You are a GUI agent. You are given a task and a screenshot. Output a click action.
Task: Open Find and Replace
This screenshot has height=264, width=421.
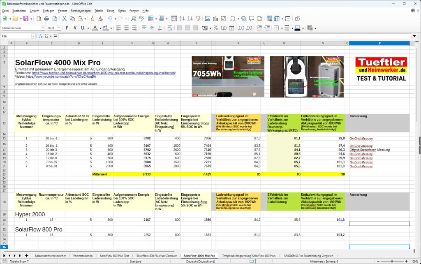[x=134, y=19]
